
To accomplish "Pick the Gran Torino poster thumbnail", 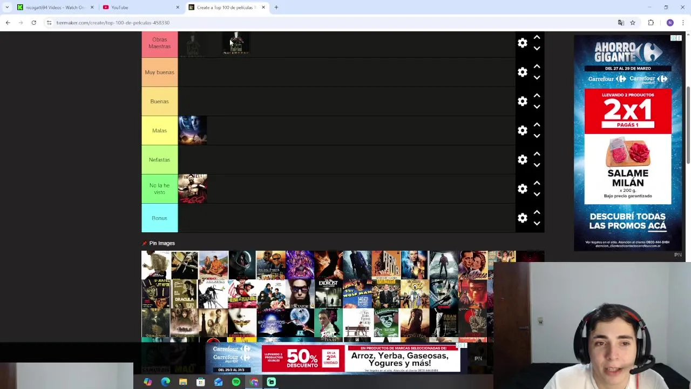I will click(x=444, y=323).
